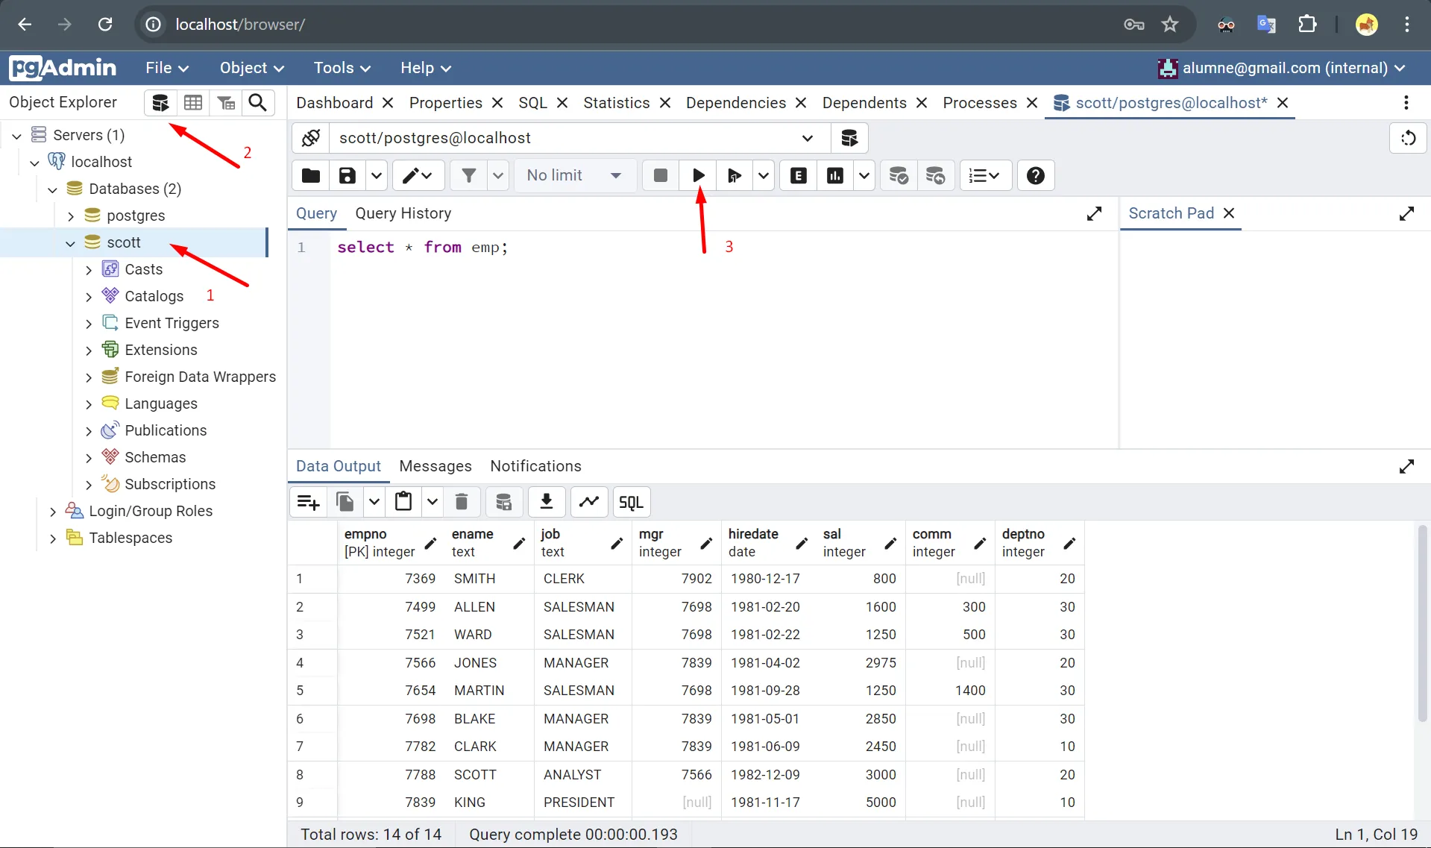Click the Filter funnel icon
Image resolution: width=1431 pixels, height=848 pixels.
(468, 175)
